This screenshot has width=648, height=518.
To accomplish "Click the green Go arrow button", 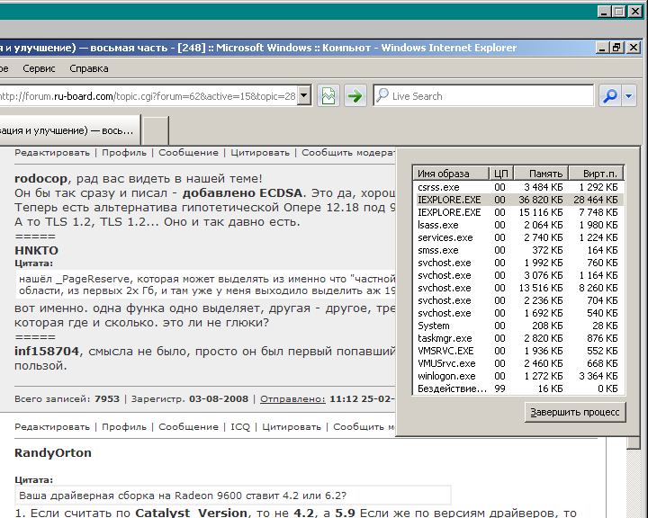I will [355, 96].
